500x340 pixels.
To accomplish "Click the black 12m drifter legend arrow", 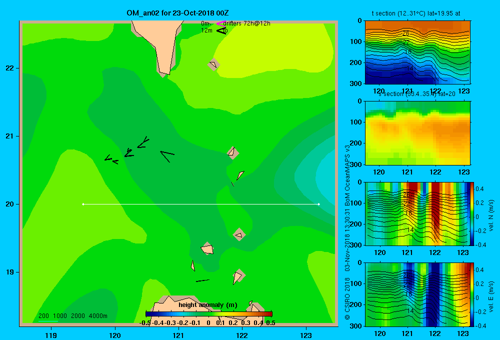I will point(220,30).
